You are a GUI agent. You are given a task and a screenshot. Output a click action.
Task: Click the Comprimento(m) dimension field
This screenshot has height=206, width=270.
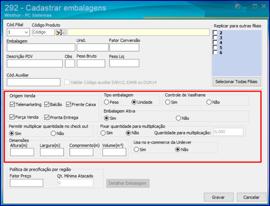tap(81, 152)
